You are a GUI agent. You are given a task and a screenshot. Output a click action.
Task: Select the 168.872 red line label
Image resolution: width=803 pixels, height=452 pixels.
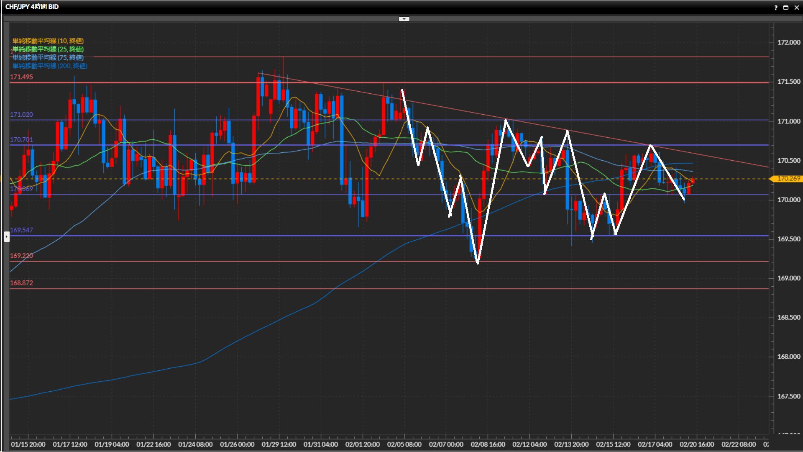(21, 283)
